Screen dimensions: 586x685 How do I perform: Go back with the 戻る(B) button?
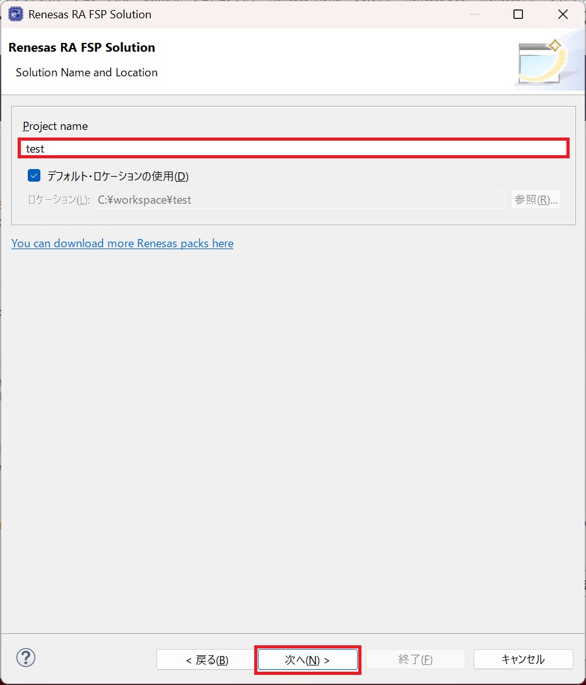[206, 659]
